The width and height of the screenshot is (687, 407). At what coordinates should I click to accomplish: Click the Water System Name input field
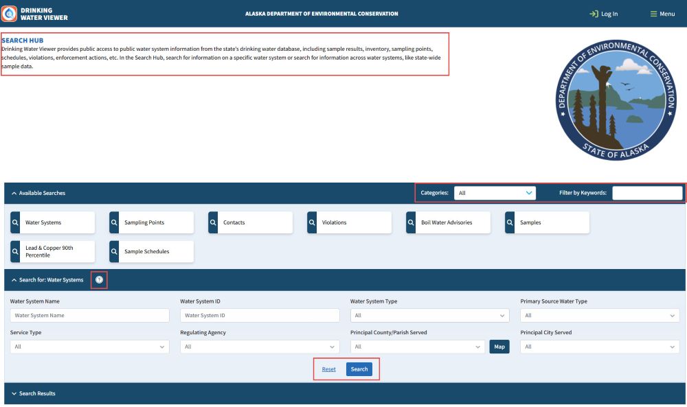coord(89,316)
